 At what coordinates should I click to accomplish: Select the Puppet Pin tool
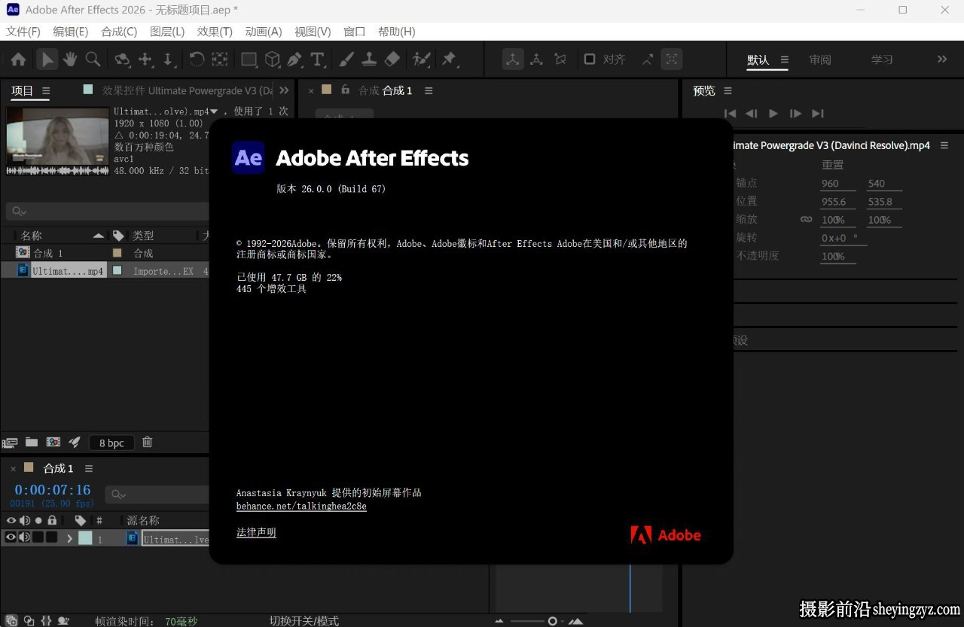(450, 59)
